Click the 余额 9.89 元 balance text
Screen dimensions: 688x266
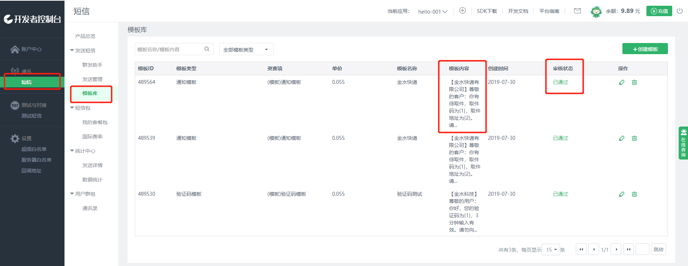623,11
